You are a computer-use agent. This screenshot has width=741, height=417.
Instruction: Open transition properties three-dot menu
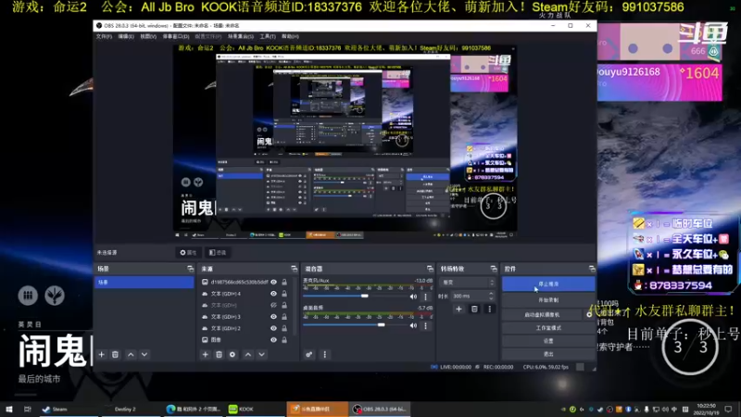pos(490,310)
